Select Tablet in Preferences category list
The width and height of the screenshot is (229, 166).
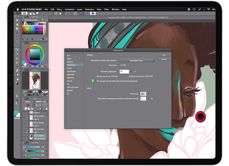point(69,58)
